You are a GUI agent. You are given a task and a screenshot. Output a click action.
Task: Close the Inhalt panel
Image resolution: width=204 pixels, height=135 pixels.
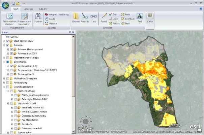click(x=73, y=32)
